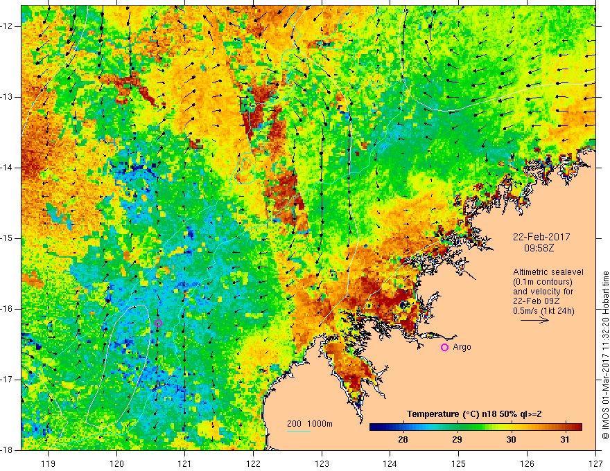
Task: Click the '-17' latitude axis label
Action: click(8, 380)
